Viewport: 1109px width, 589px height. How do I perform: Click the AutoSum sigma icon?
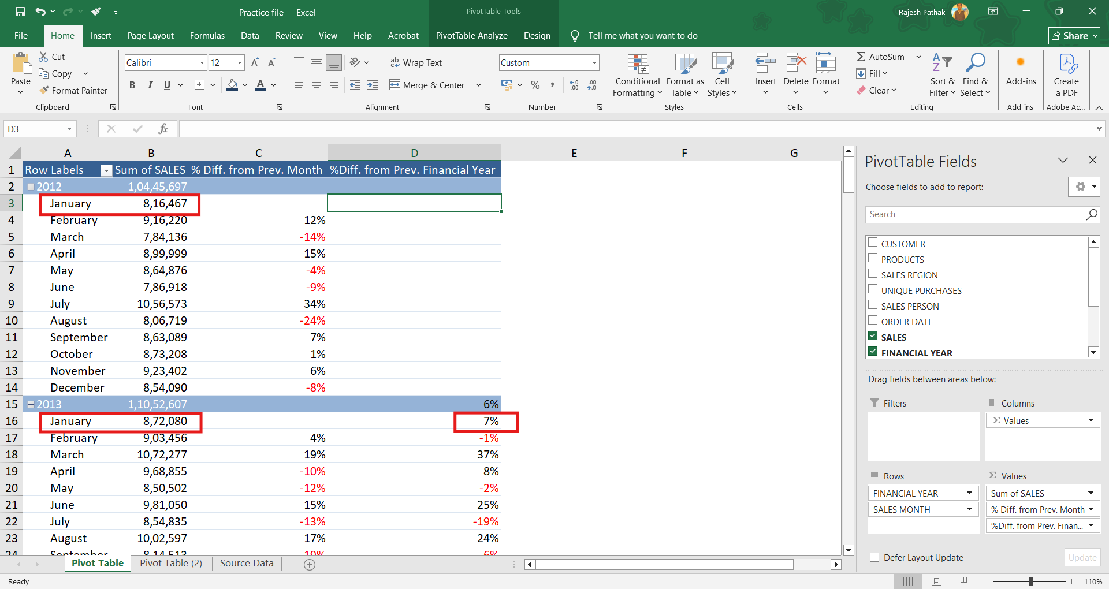coord(861,57)
